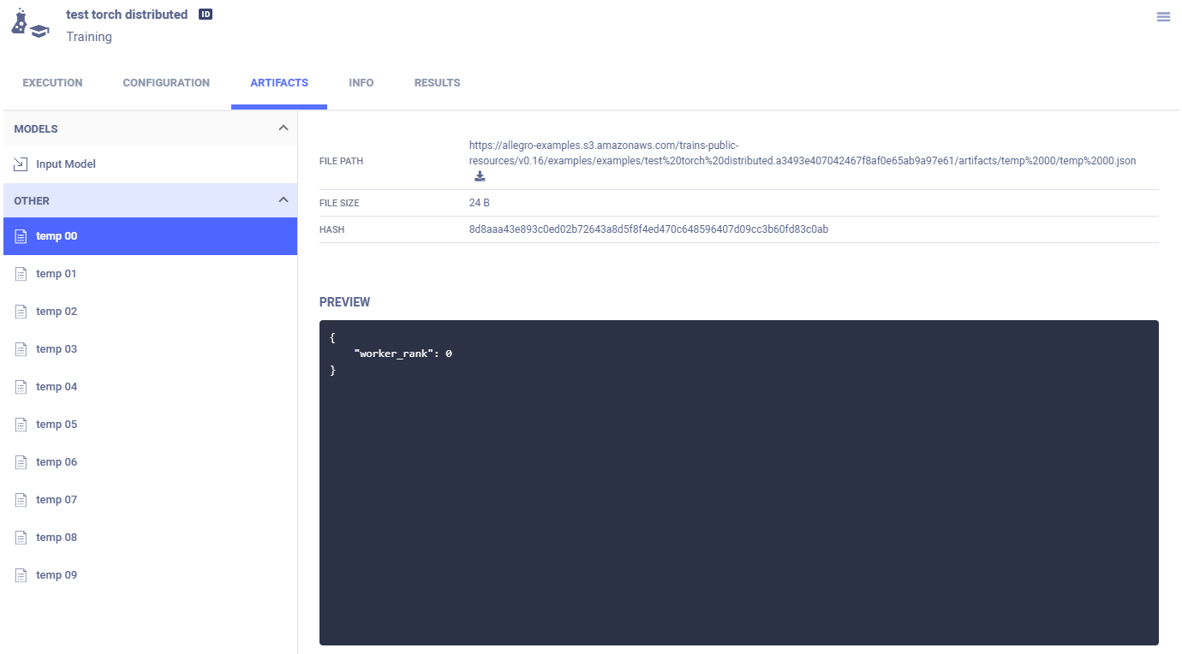
Task: Select the temp 01 artifact
Action: pos(57,274)
